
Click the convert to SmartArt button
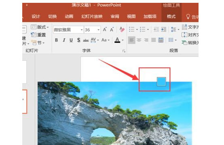click(190, 43)
